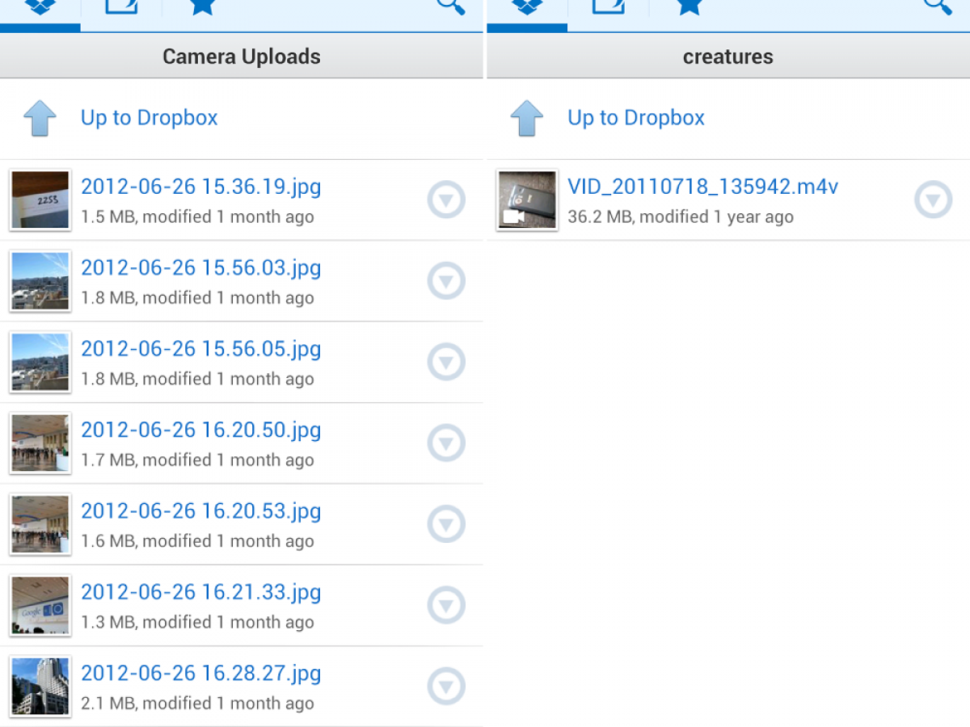Select file name 2012-06-26 16.20.50.jpg
The height and width of the screenshot is (727, 970).
(201, 430)
